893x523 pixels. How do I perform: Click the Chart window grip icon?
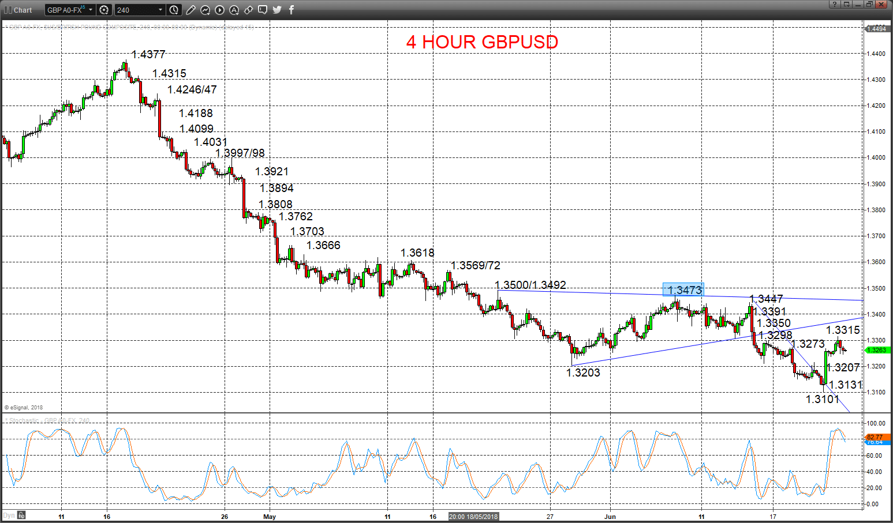tap(8, 10)
